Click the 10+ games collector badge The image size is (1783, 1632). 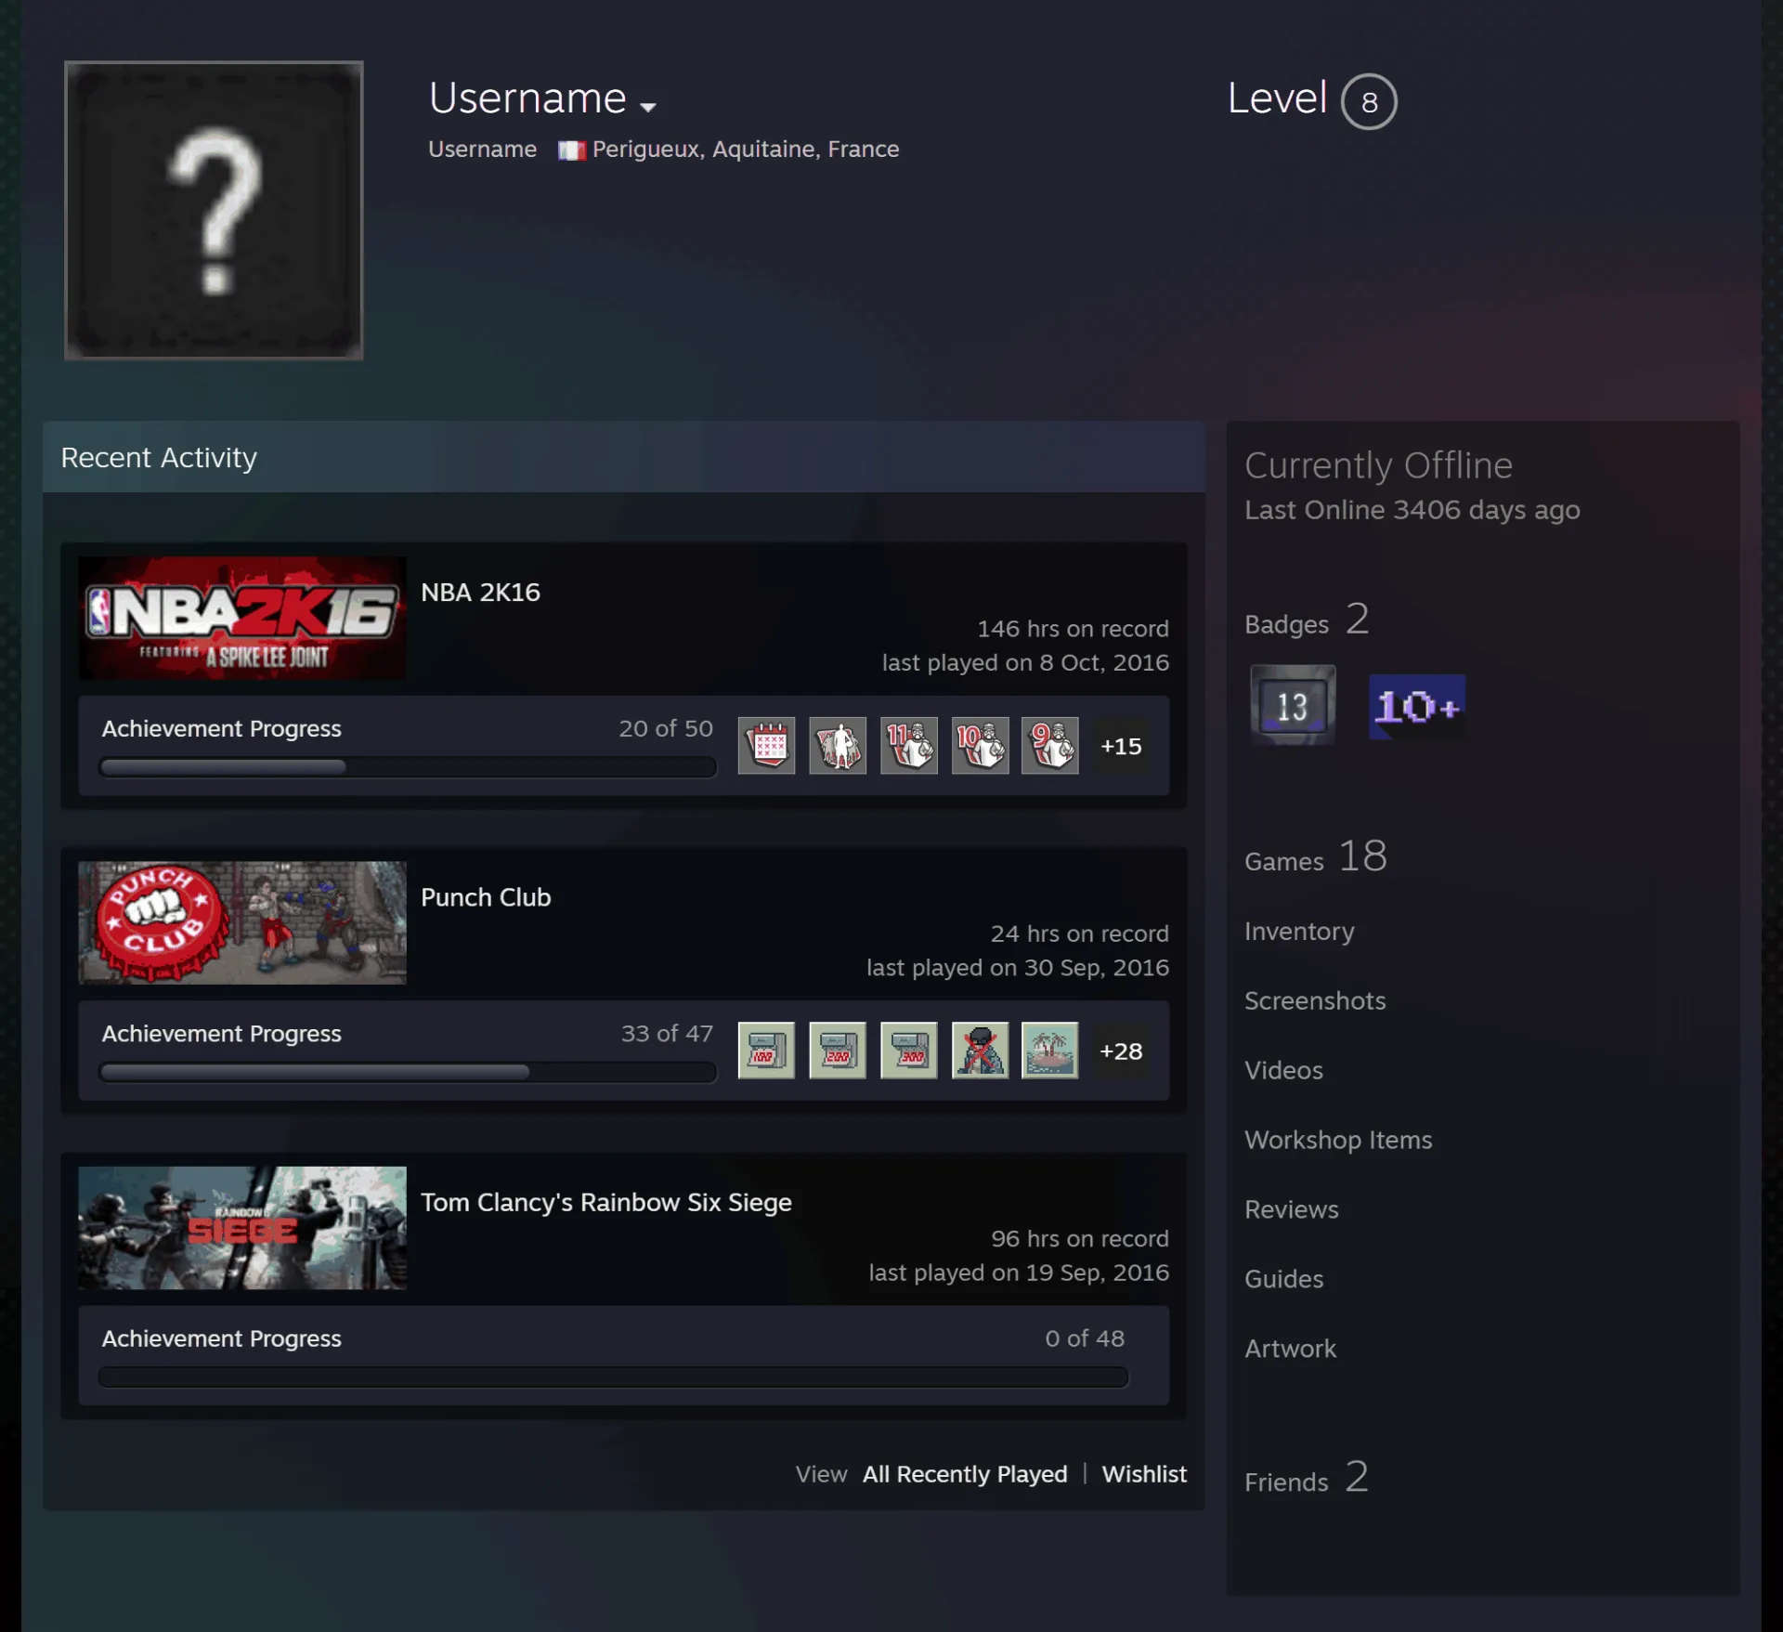pos(1417,706)
